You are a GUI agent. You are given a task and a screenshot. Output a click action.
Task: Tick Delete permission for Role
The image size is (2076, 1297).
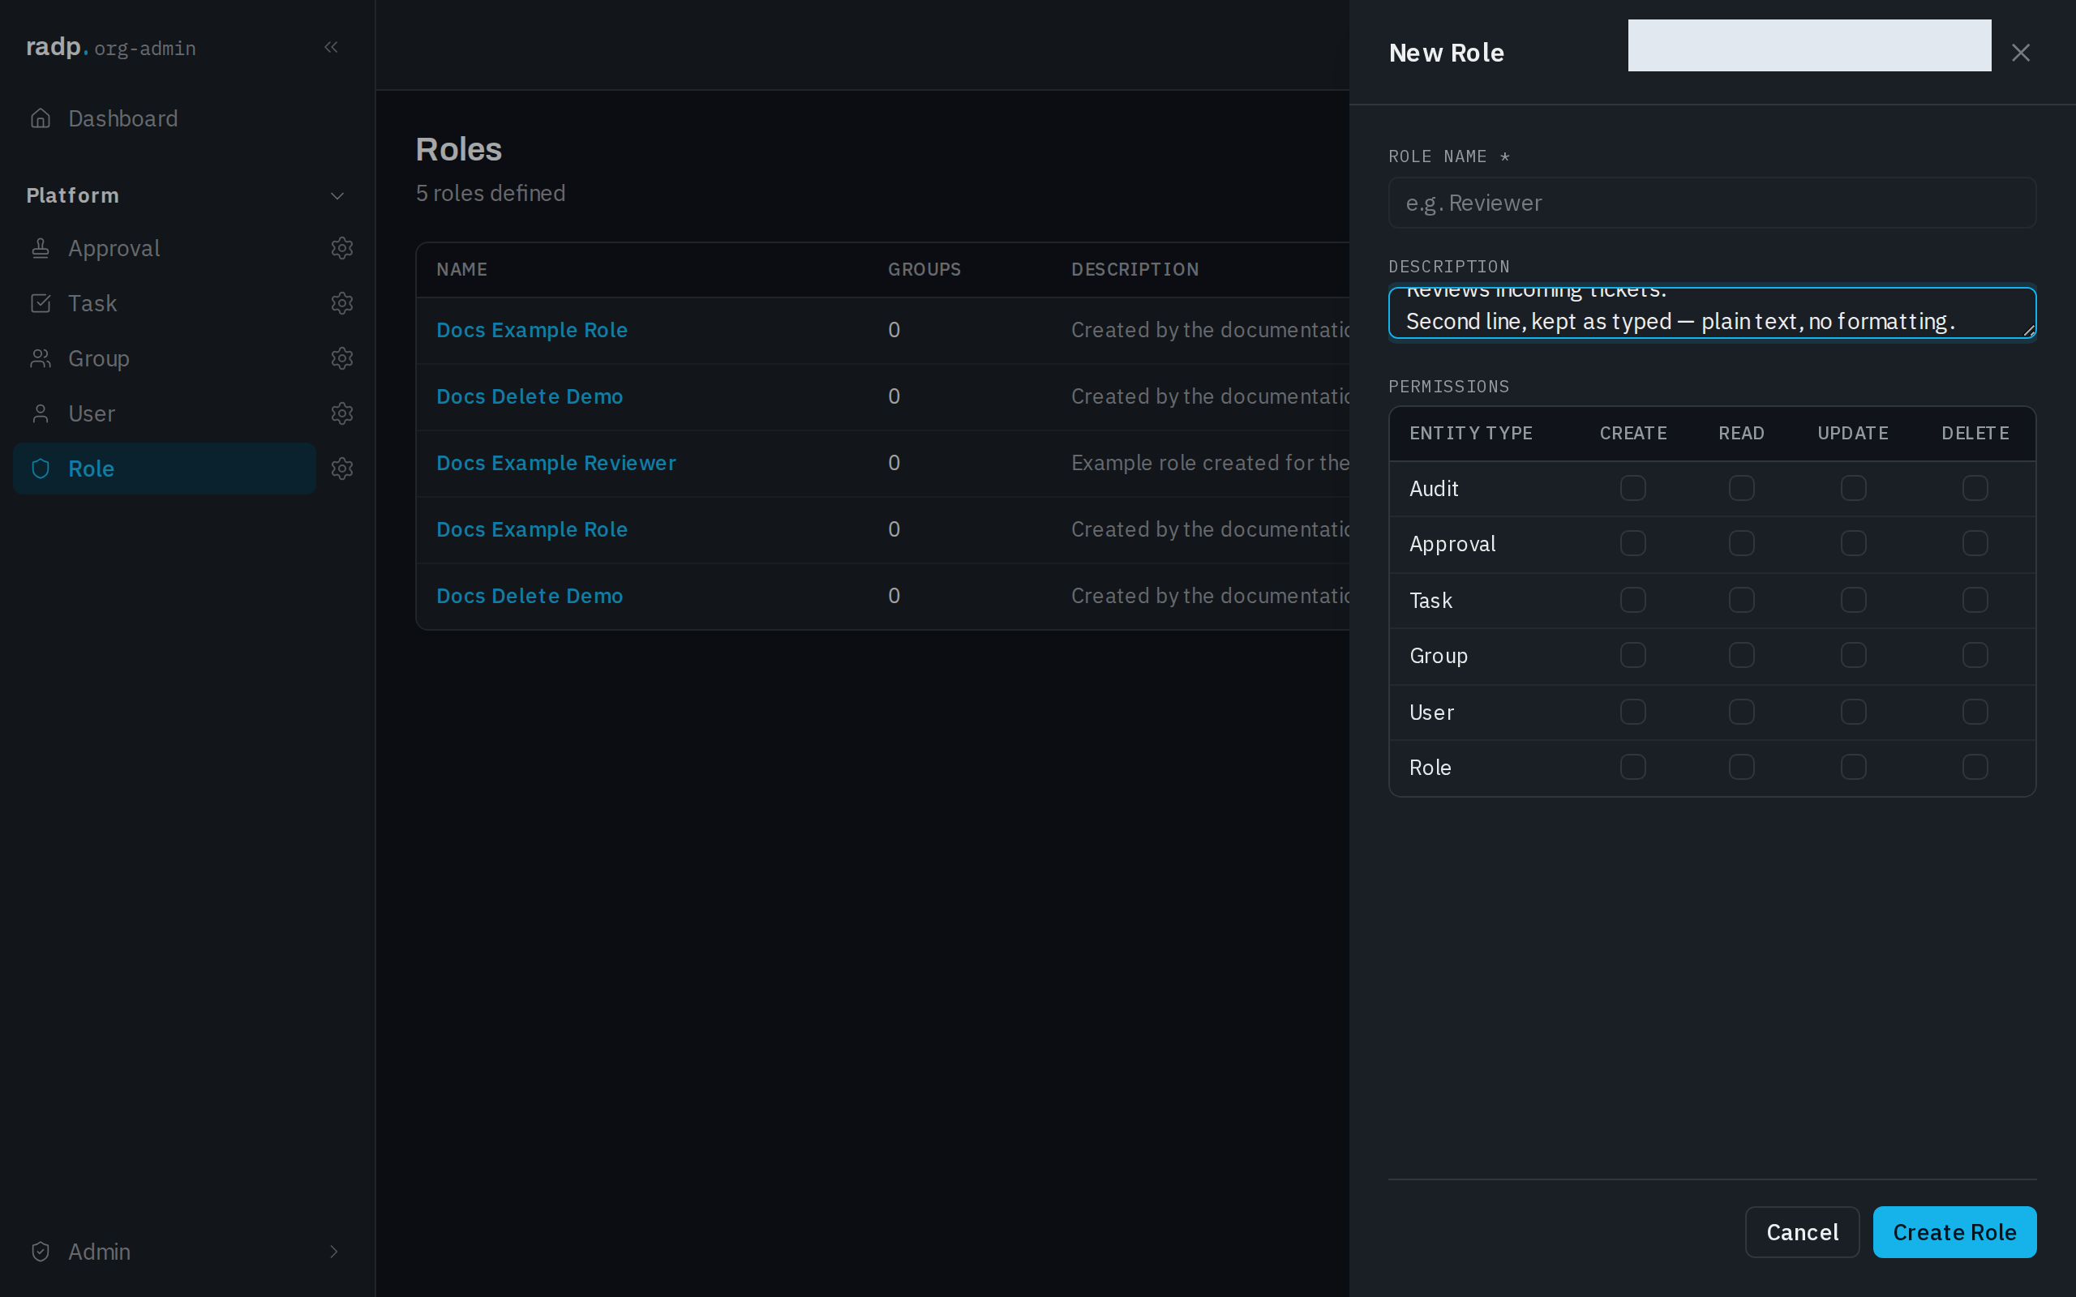click(1975, 767)
